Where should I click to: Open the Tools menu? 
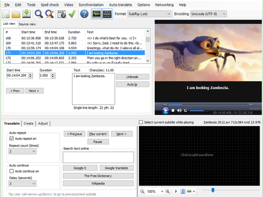31,5
